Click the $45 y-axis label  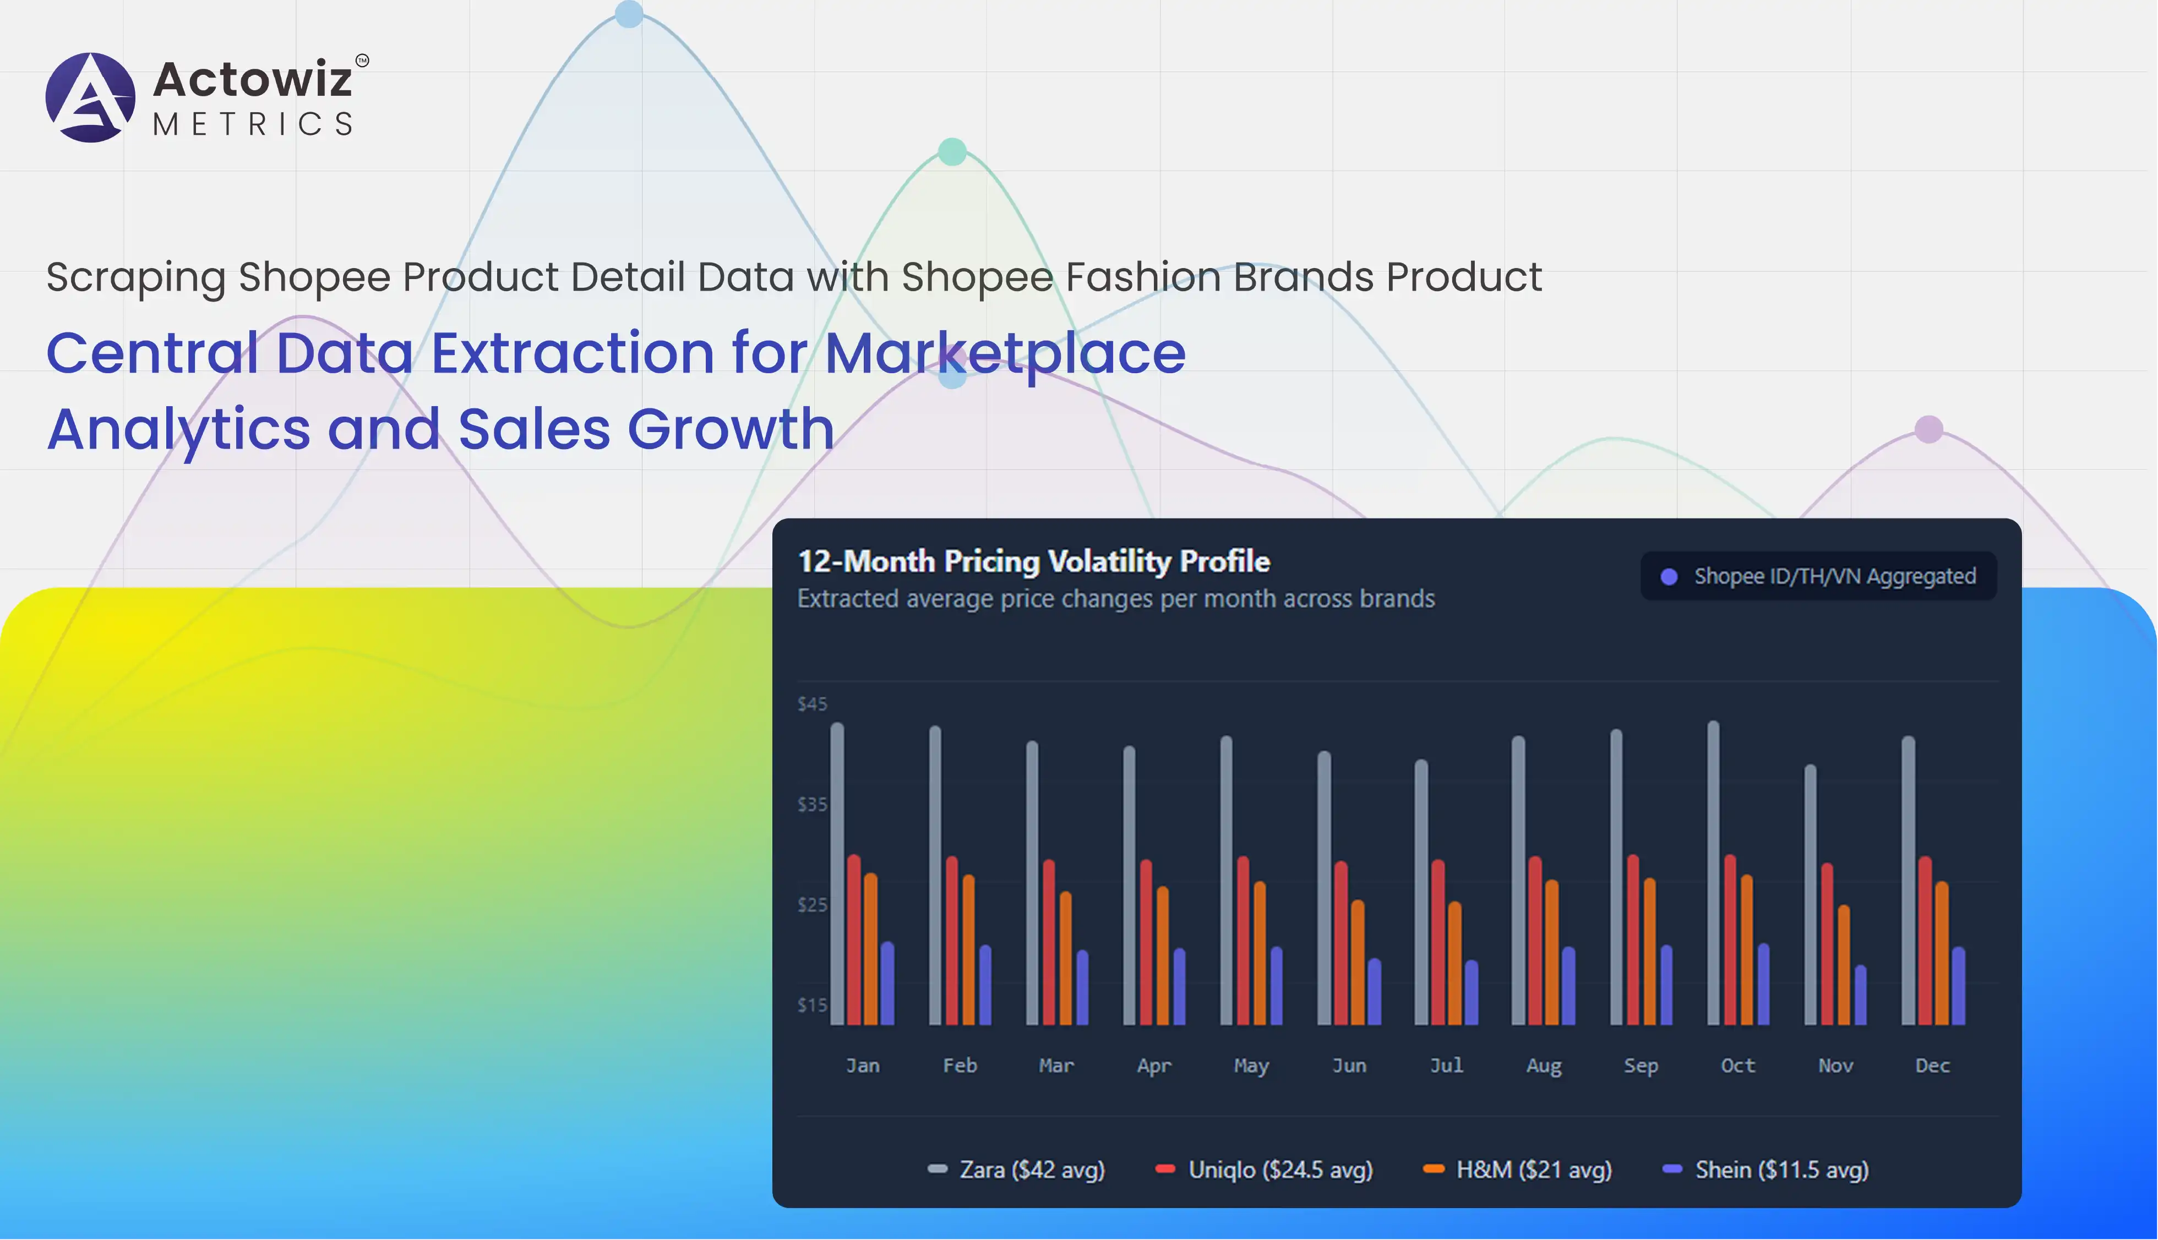pos(813,704)
